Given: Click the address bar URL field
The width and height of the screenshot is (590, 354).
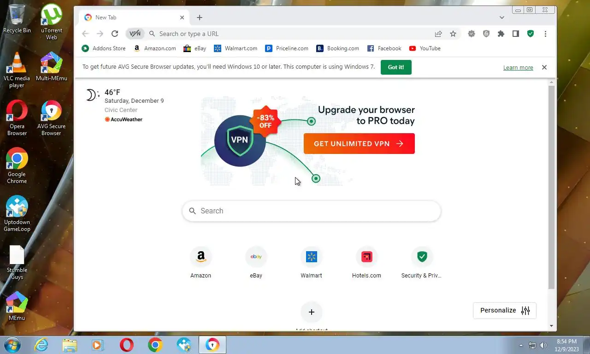Looking at the screenshot, I should 293,34.
